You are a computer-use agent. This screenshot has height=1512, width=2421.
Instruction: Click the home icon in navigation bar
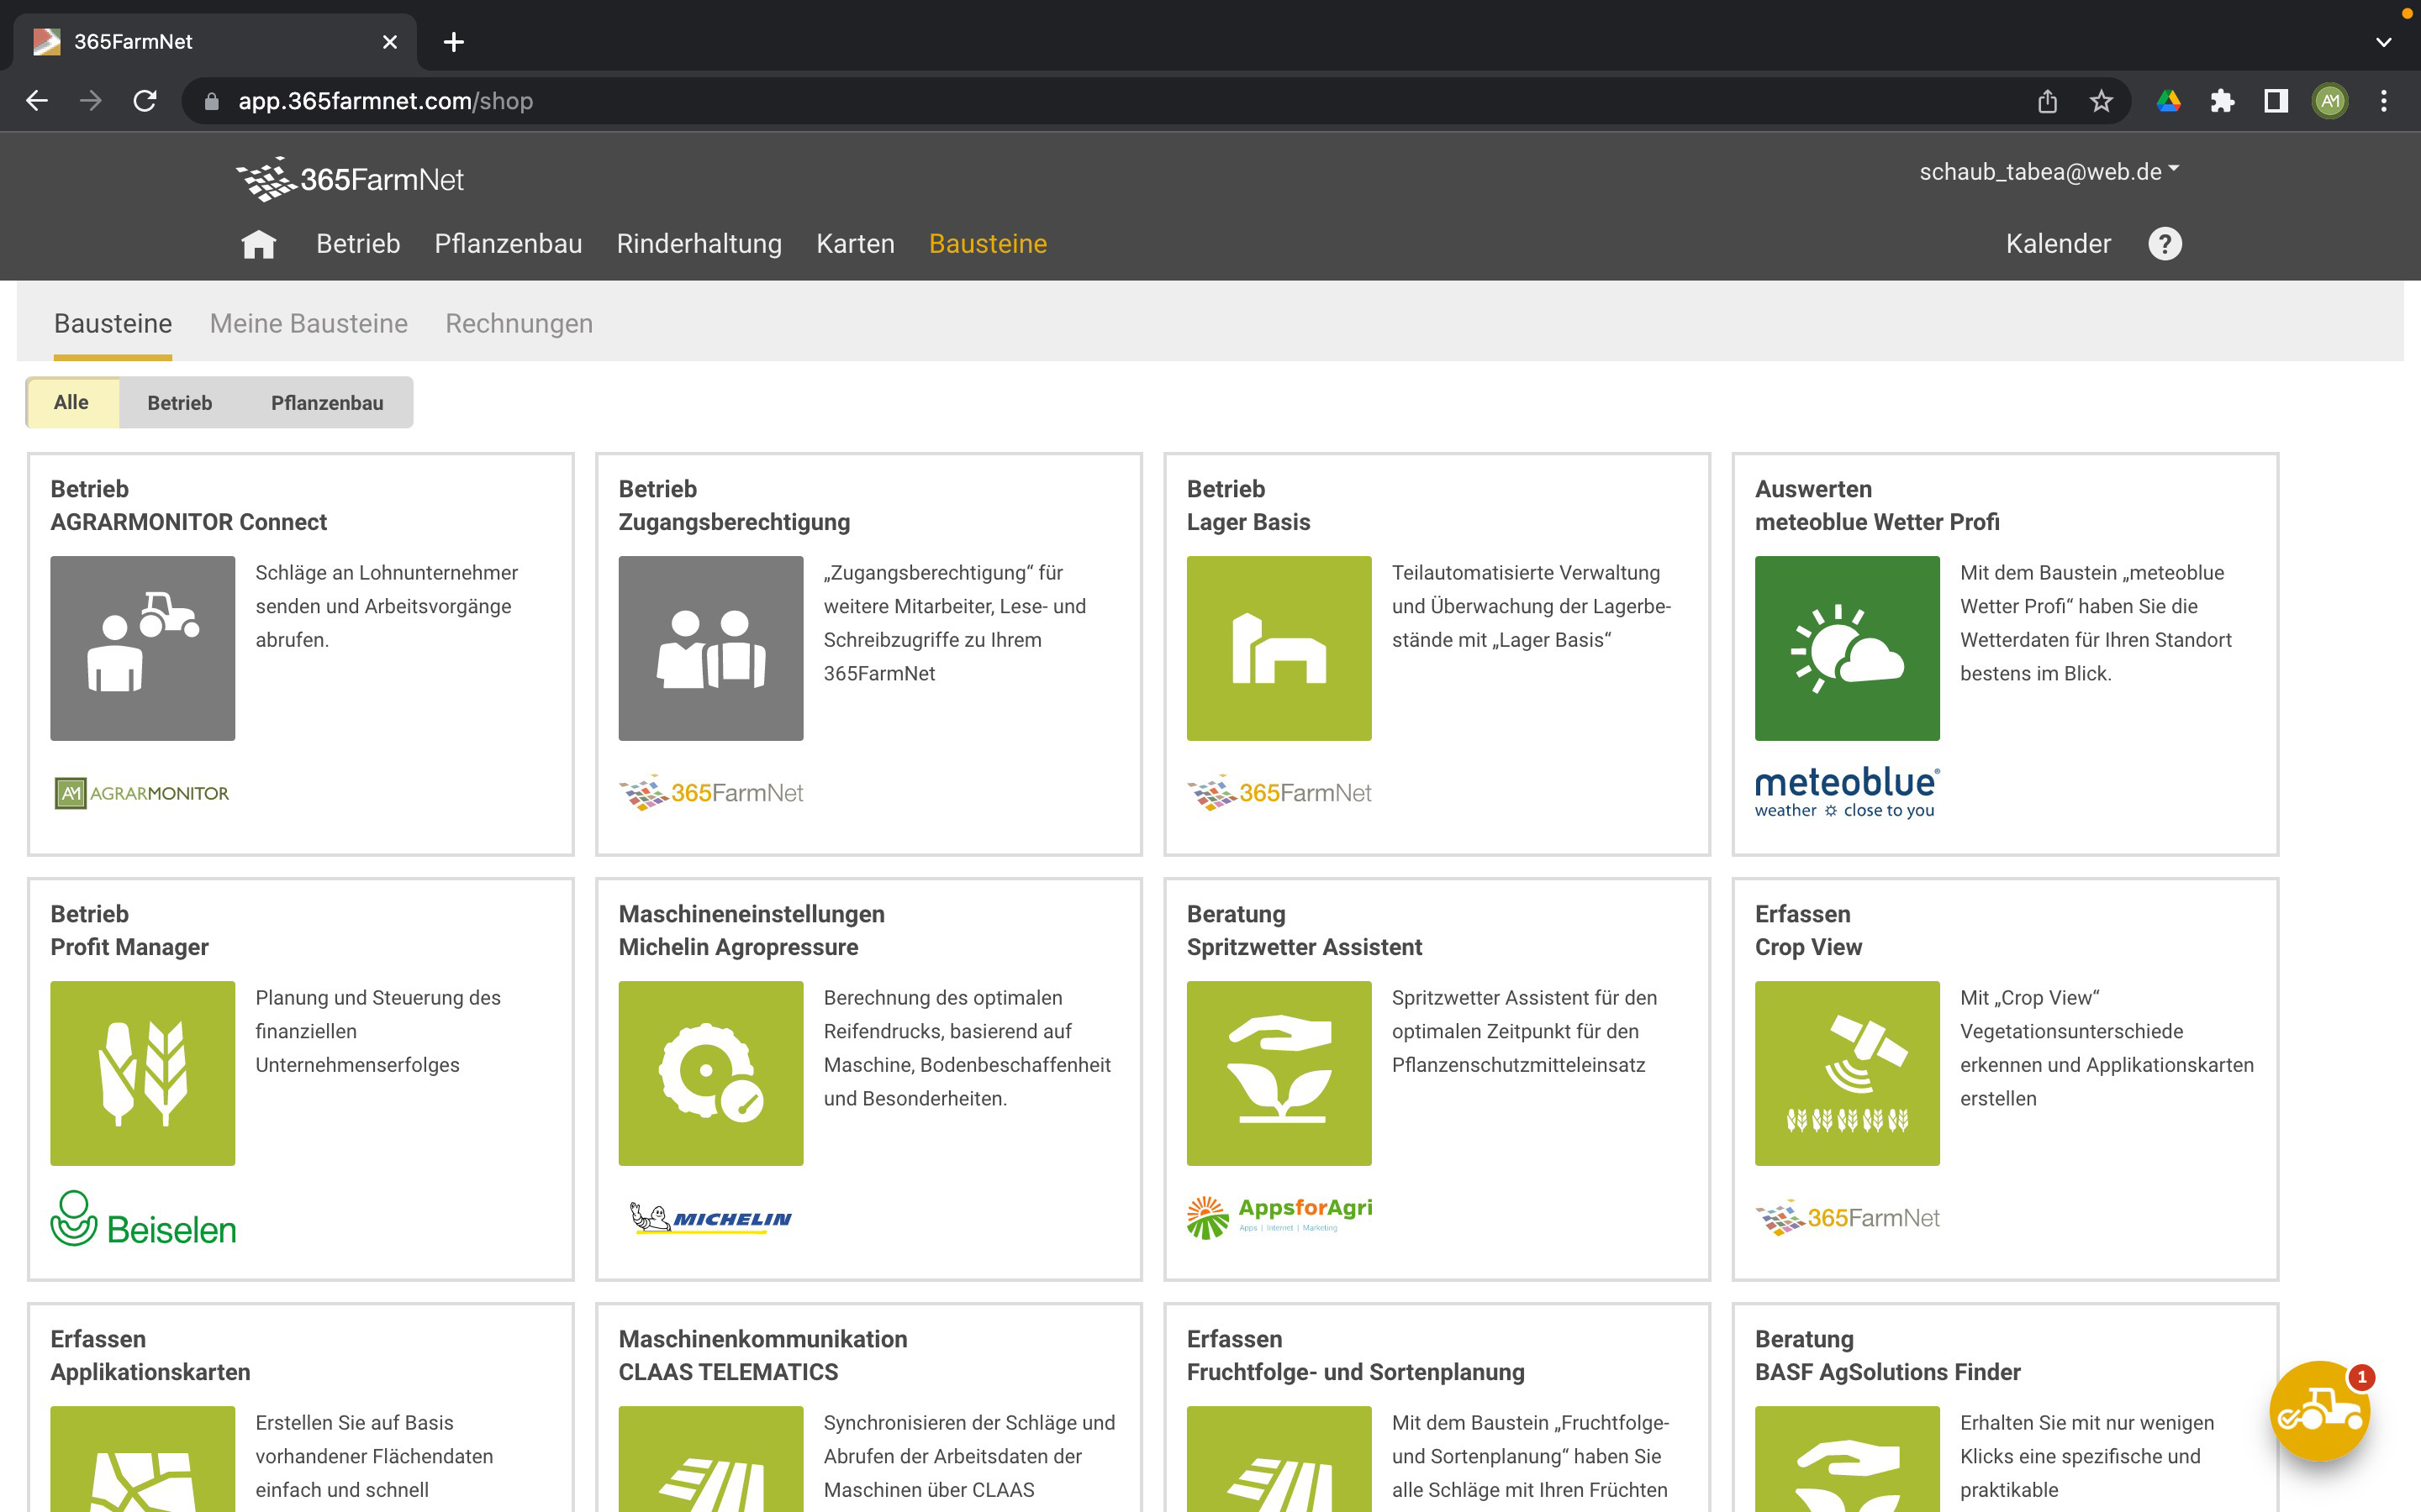258,244
